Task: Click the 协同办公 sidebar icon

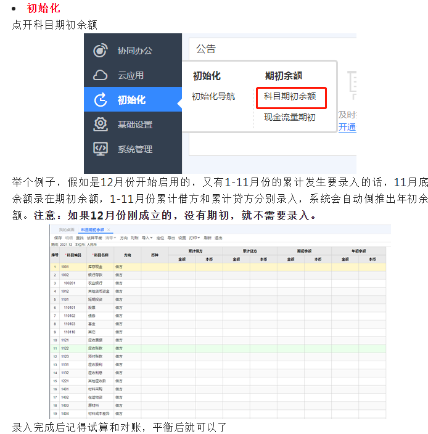Action: pos(101,51)
